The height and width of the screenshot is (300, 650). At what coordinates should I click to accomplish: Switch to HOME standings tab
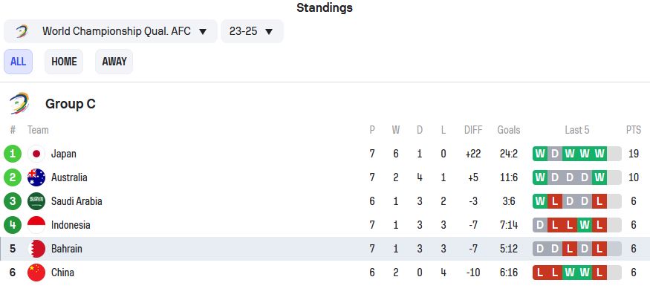click(64, 62)
